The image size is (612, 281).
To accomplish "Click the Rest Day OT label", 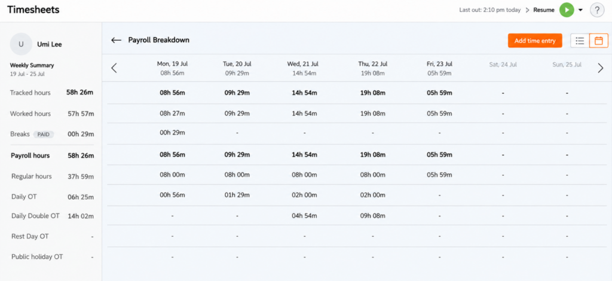I will pos(30,237).
